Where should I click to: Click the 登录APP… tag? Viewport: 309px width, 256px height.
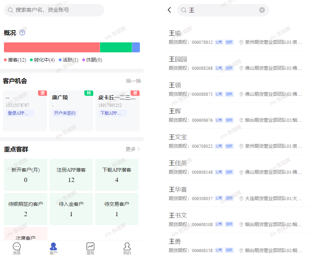[x=20, y=113]
